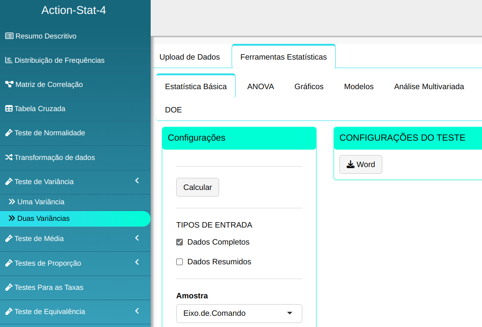Switch to the Upload de Dados tab

coord(190,57)
